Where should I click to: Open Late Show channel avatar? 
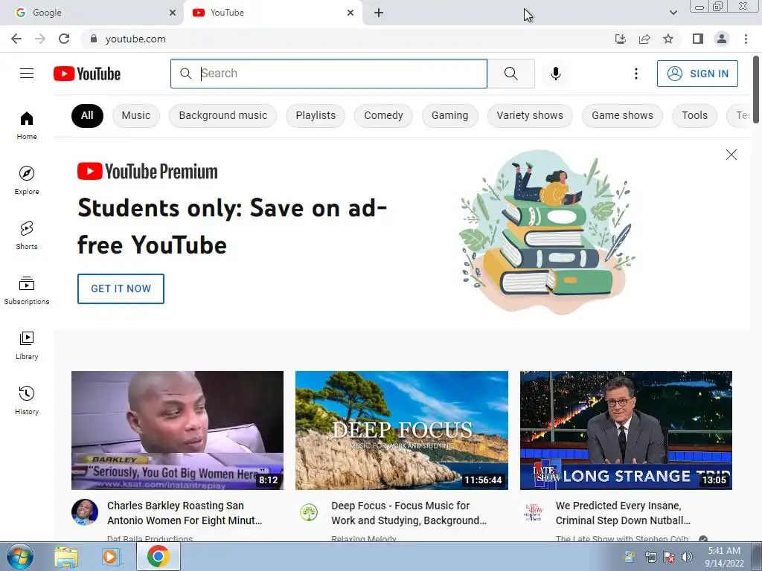(x=533, y=512)
